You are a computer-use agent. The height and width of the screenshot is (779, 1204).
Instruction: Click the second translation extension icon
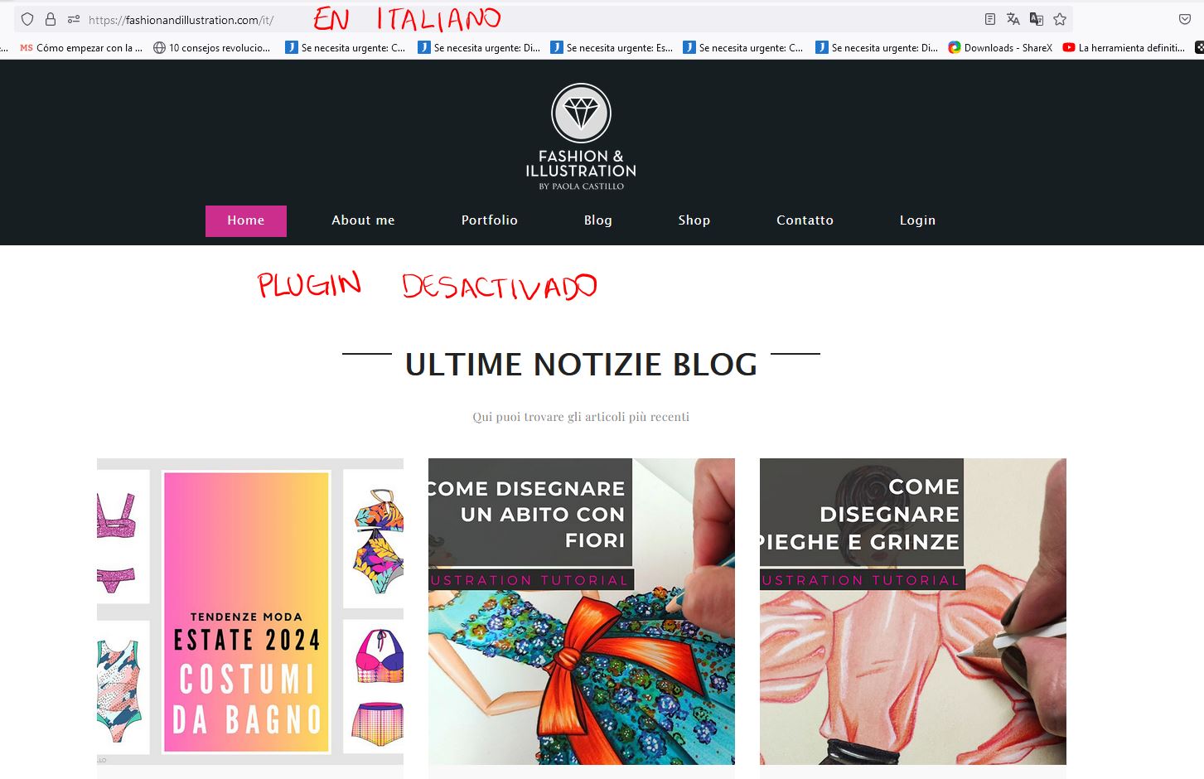[1036, 19]
